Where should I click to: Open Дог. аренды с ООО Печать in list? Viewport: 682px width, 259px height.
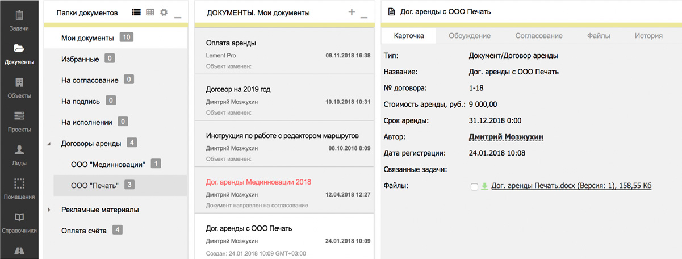coord(284,236)
